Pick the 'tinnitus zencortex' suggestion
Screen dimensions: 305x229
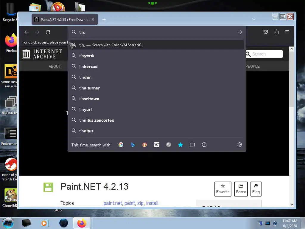pyautogui.click(x=157, y=120)
